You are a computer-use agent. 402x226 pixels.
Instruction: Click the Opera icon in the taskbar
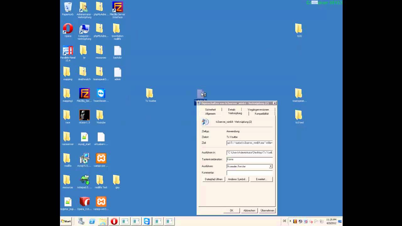pyautogui.click(x=114, y=221)
